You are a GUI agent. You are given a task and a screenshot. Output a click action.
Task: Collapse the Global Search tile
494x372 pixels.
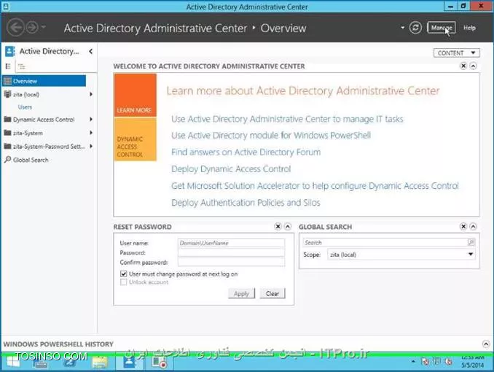coord(473,227)
